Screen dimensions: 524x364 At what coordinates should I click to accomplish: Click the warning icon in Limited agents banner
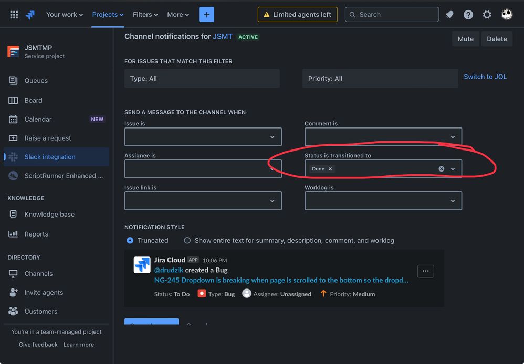coord(266,15)
